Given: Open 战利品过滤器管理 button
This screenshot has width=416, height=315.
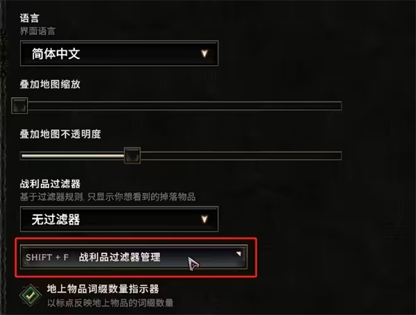Looking at the screenshot, I should (134, 257).
